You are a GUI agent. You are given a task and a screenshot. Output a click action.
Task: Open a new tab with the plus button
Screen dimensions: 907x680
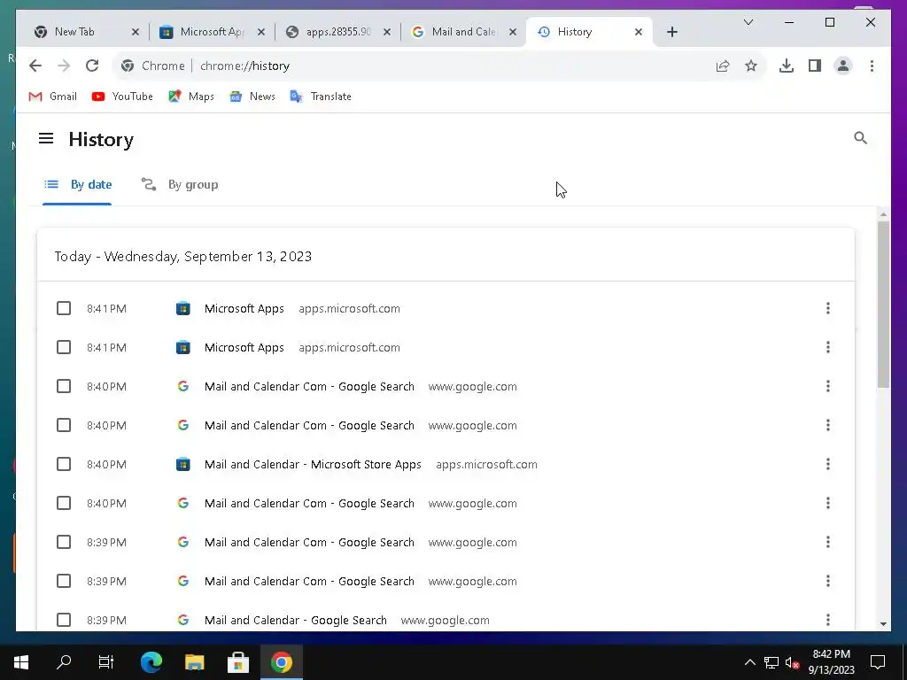tap(671, 32)
